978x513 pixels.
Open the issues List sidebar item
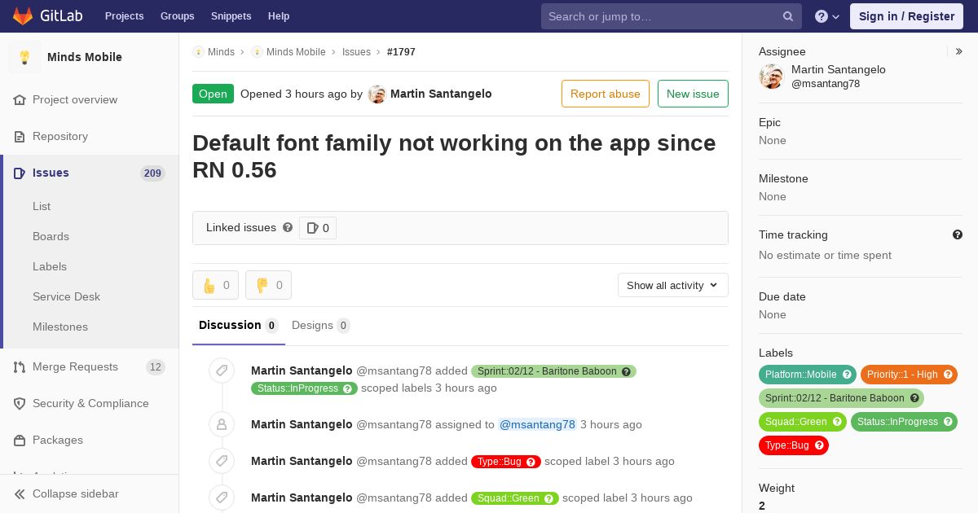point(42,206)
